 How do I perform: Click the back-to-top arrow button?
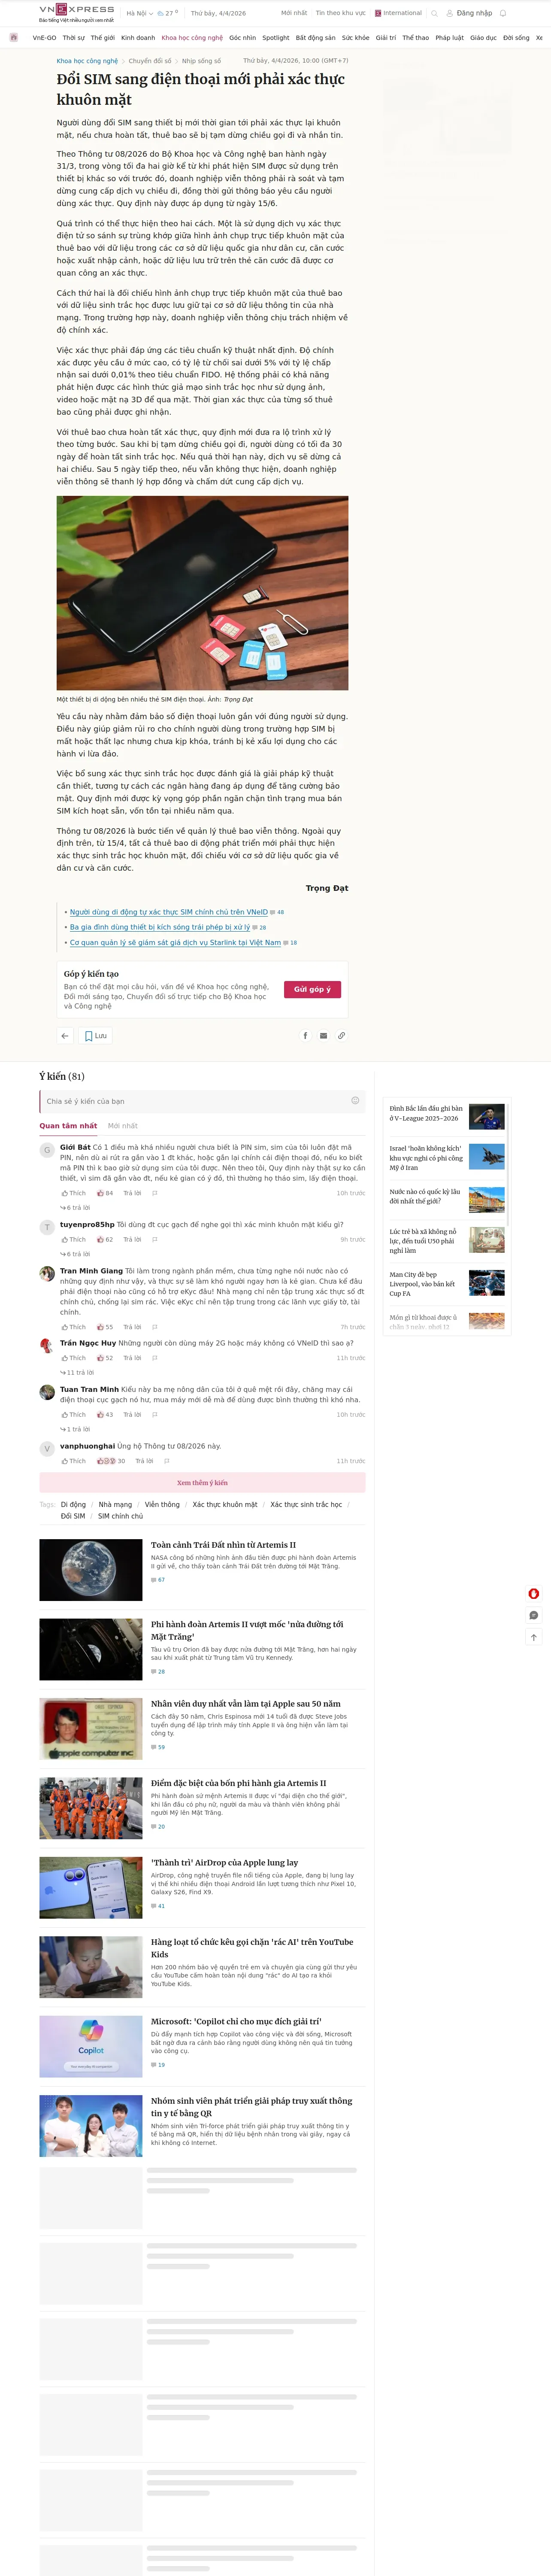tap(534, 1637)
